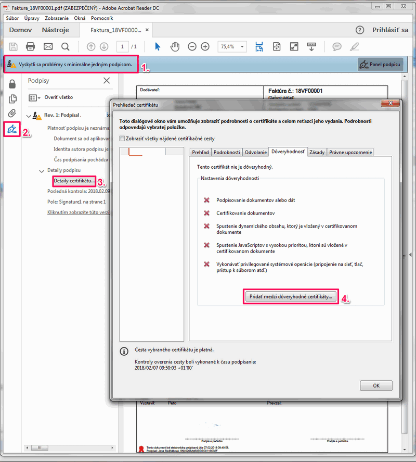This screenshot has height=462, width=416.
Task: Close the Podpisy side panel
Action: [107, 80]
